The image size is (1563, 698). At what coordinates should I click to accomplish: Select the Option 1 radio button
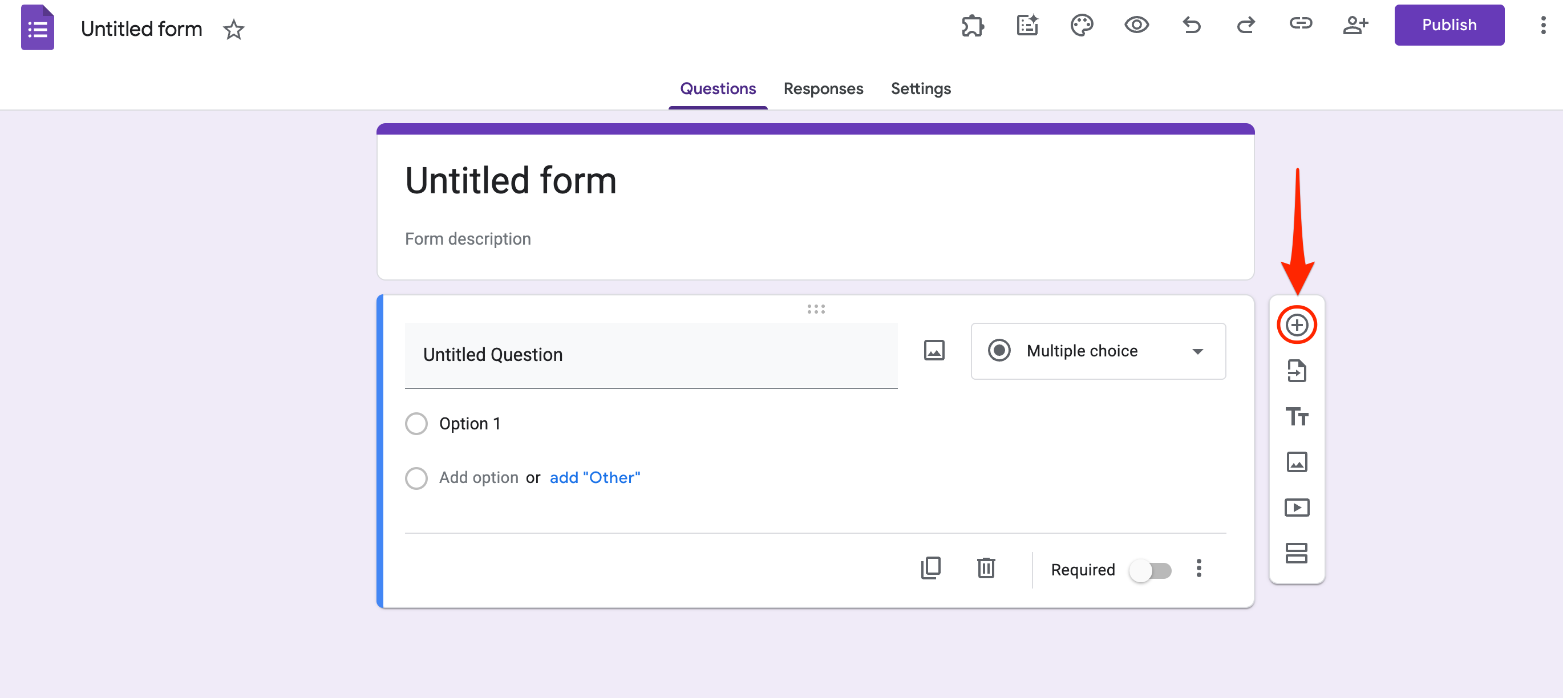point(416,423)
